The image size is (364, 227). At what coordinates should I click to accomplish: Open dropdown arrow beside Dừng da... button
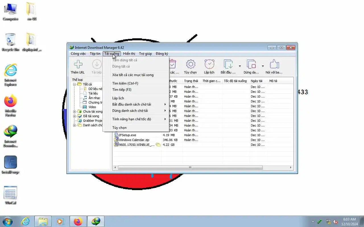[x=263, y=66]
